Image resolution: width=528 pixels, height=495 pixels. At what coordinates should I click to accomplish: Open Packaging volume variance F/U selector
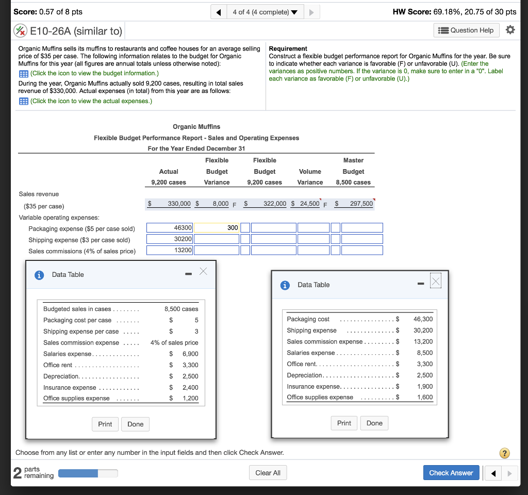[x=335, y=227]
